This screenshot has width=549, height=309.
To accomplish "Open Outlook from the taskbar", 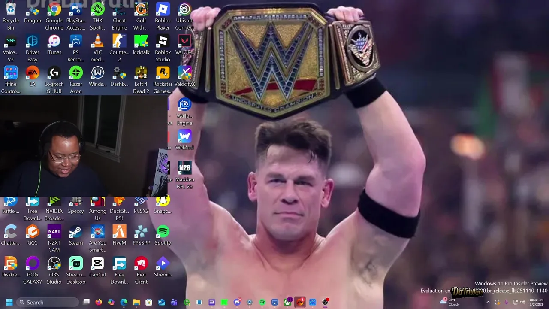I will [x=161, y=302].
